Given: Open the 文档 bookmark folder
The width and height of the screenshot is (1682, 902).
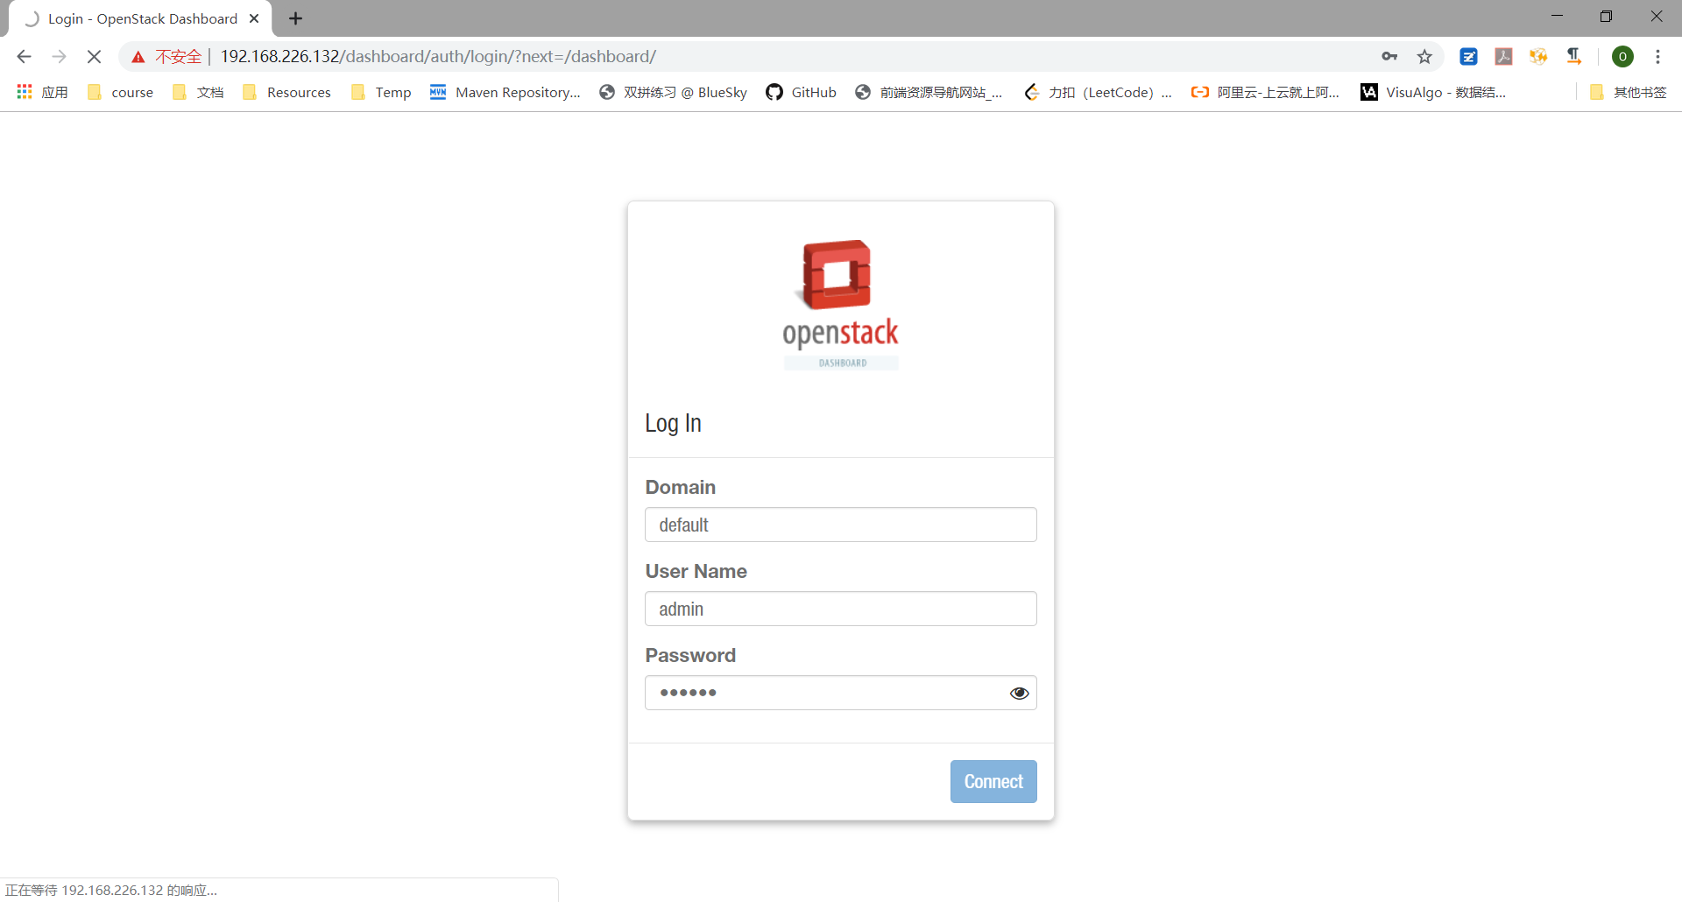Looking at the screenshot, I should click(x=198, y=92).
